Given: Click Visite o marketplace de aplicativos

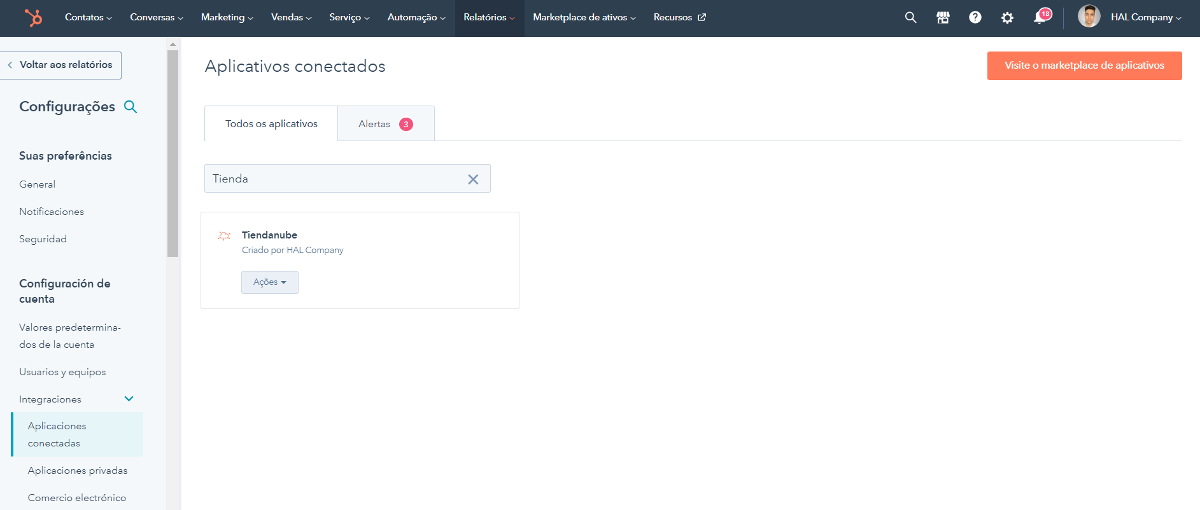Looking at the screenshot, I should click(1084, 65).
